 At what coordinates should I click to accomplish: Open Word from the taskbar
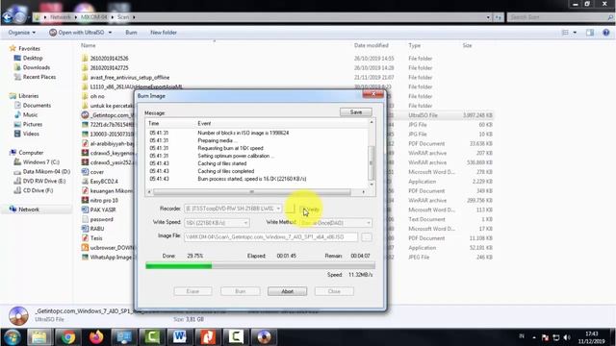click(x=180, y=337)
